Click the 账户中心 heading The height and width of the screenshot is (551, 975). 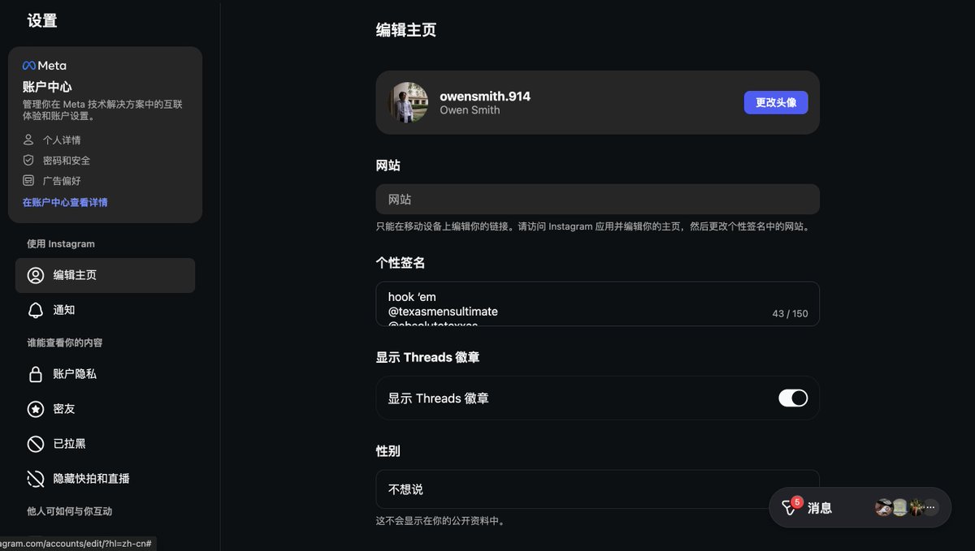[x=47, y=87]
